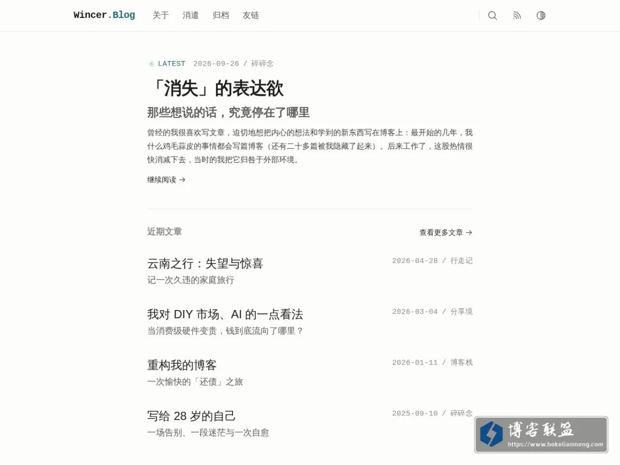Click date 2026-04-28
Image resolution: width=620 pixels, height=465 pixels.
[x=415, y=261]
